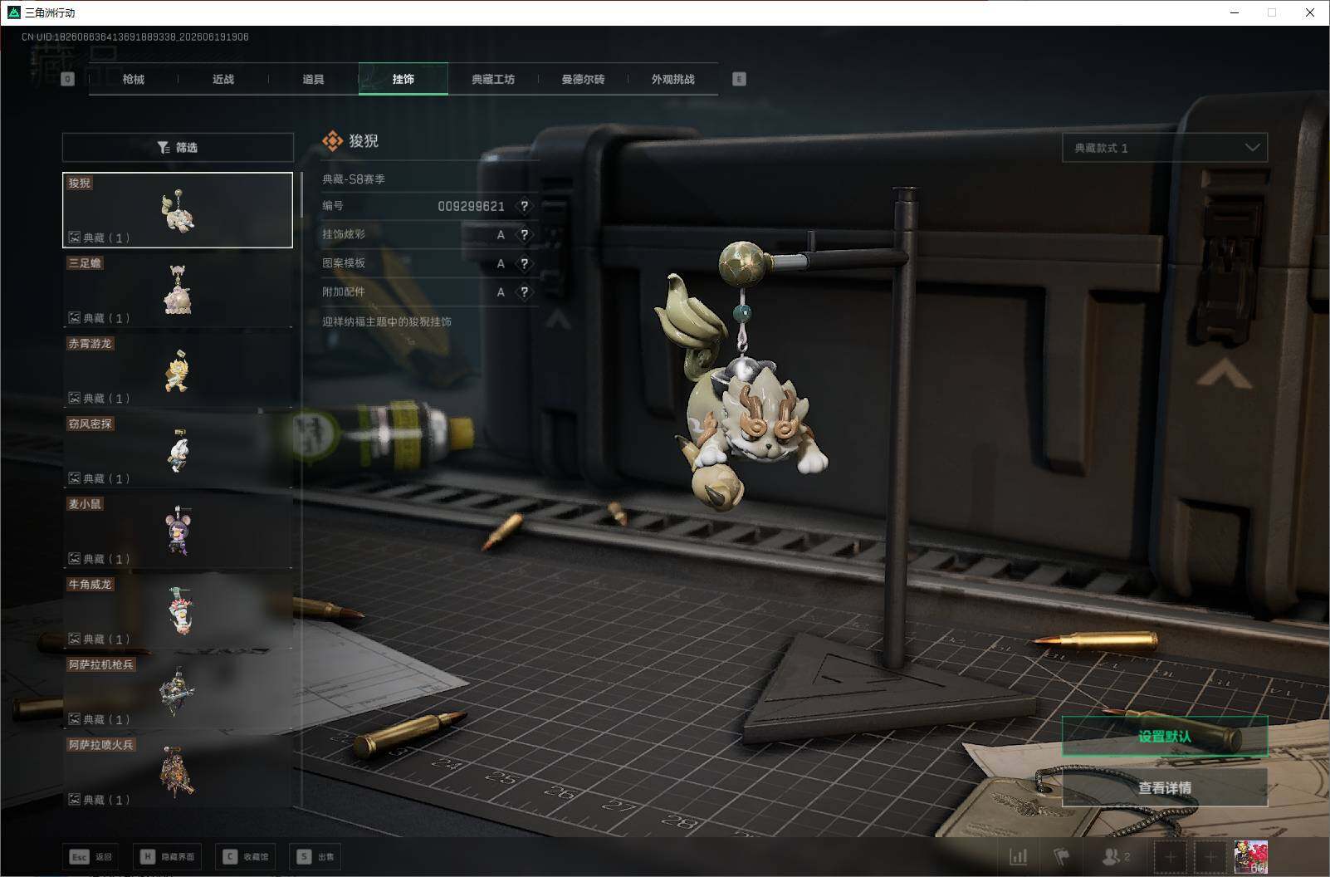
Task: Click the orange rarity icon beside 狻猊 title
Action: 332,141
